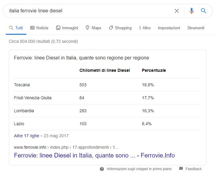The image size is (218, 178).
Task: Switch to the Tutti tab
Action: point(16,28)
